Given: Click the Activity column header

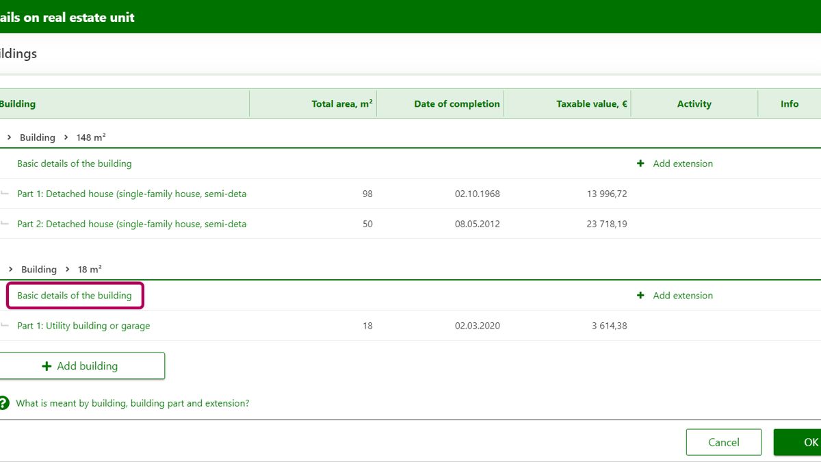Looking at the screenshot, I should tap(694, 104).
